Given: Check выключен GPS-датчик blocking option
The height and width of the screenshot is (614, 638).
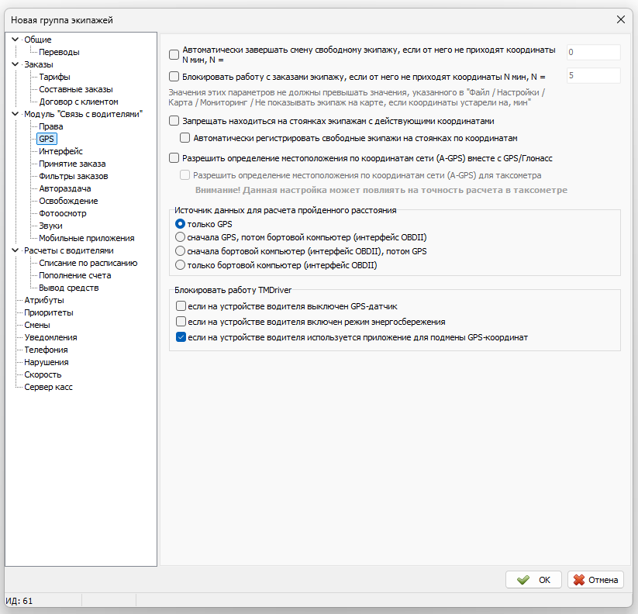Looking at the screenshot, I should (181, 306).
